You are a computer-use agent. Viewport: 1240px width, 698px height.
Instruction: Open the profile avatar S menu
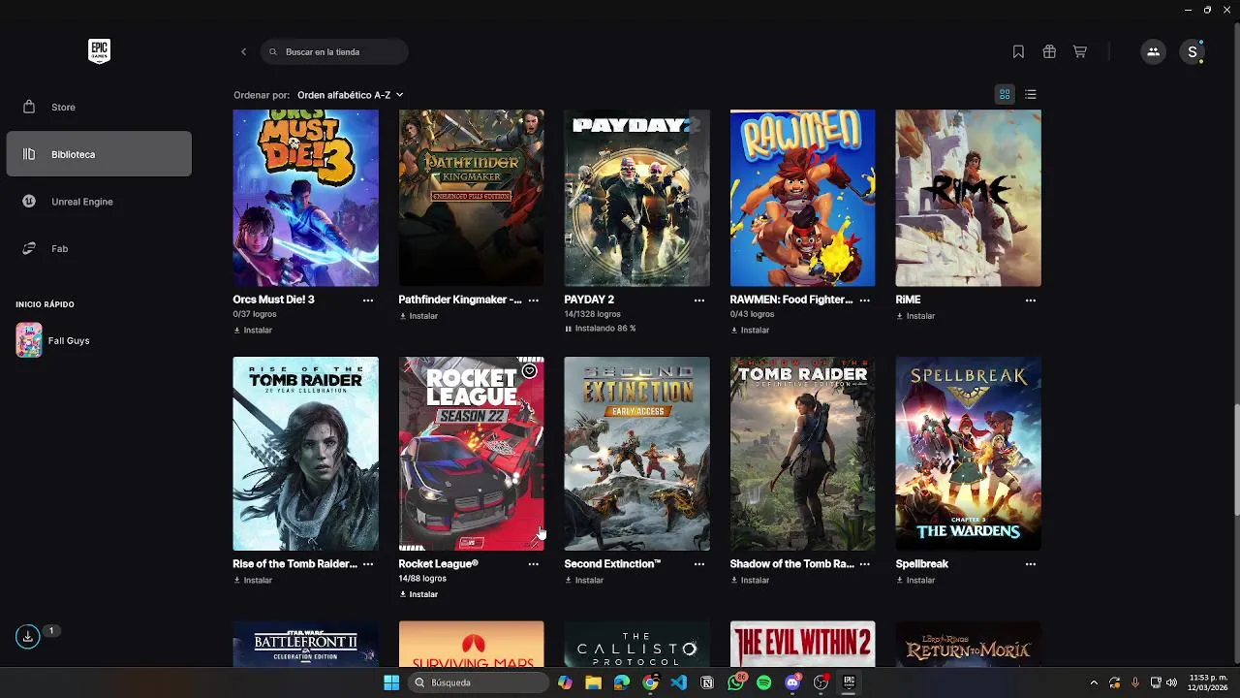point(1193,51)
